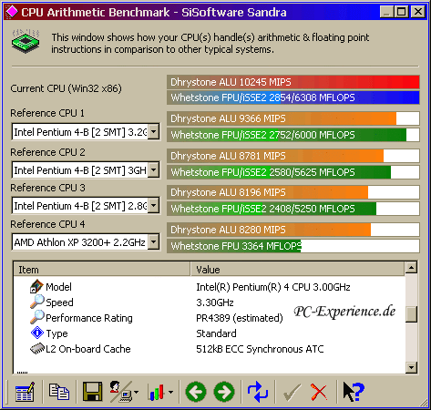Click the Value column header
The width and height of the screenshot is (431, 410).
(298, 270)
